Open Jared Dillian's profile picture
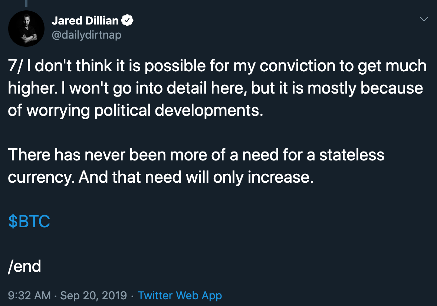 coord(26,29)
